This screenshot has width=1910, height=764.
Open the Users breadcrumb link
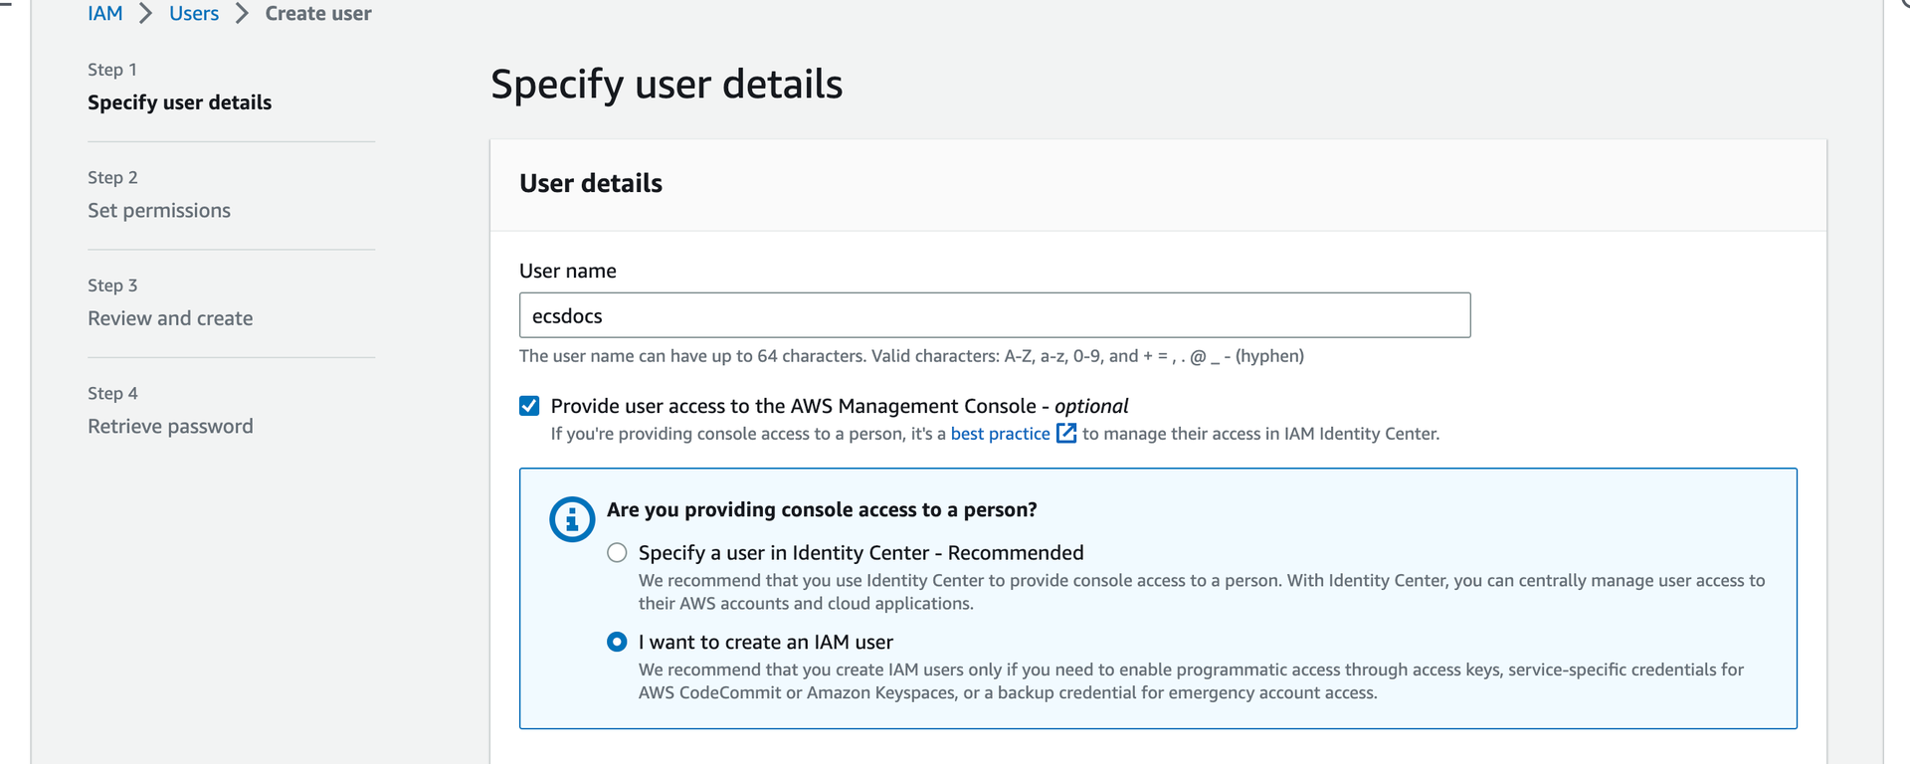click(194, 14)
